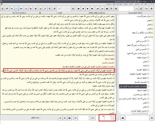Click the green pencil edit icon
This screenshot has height=124, width=155.
click(x=45, y=9)
